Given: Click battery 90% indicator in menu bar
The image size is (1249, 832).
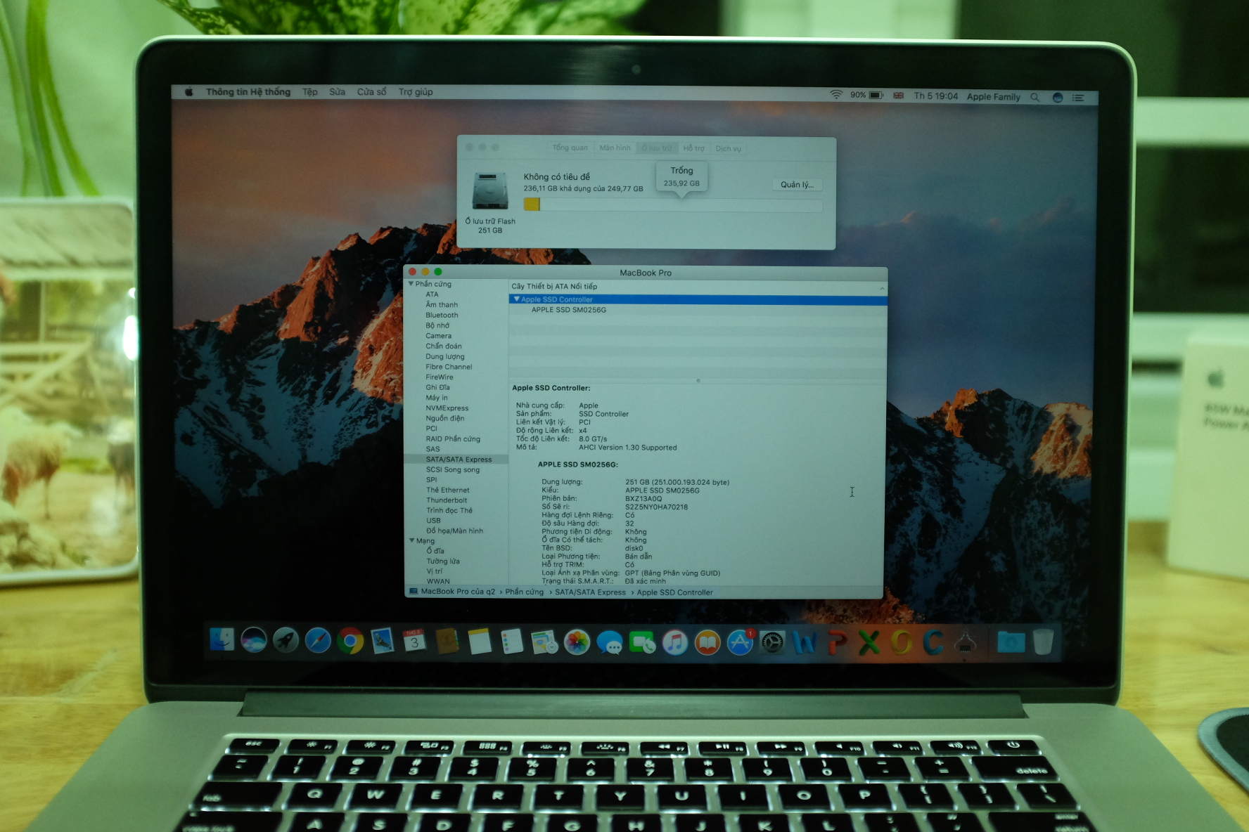Looking at the screenshot, I should pyautogui.click(x=866, y=95).
